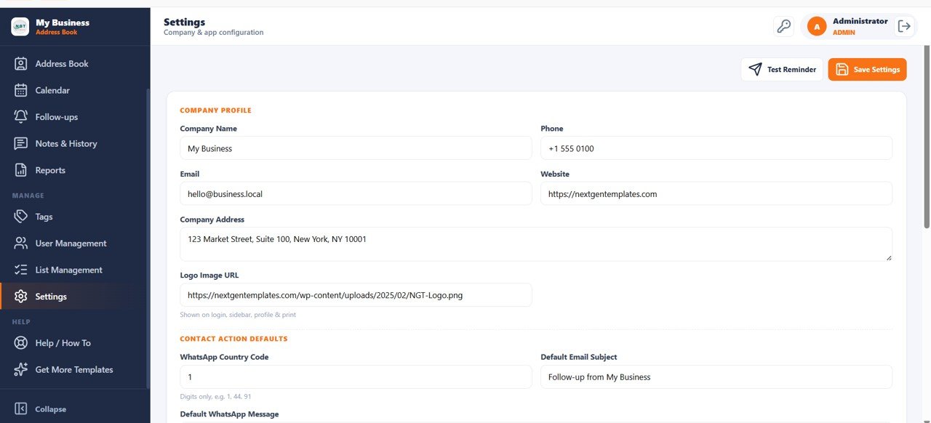Click "My Business" title in sidebar
The image size is (931, 423).
coord(63,23)
